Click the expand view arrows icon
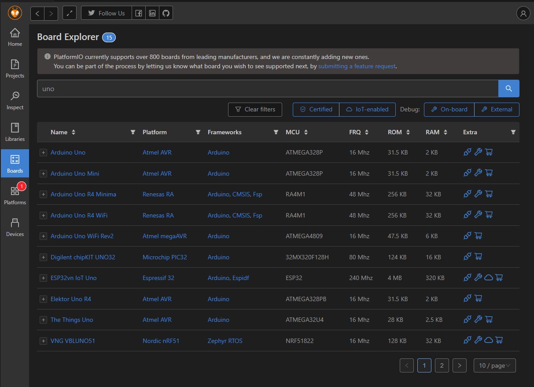This screenshot has width=534, height=387. click(70, 13)
